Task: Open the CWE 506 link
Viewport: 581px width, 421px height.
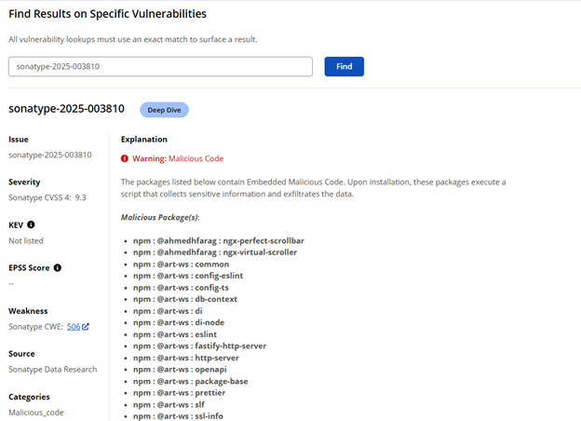Action: pos(74,327)
